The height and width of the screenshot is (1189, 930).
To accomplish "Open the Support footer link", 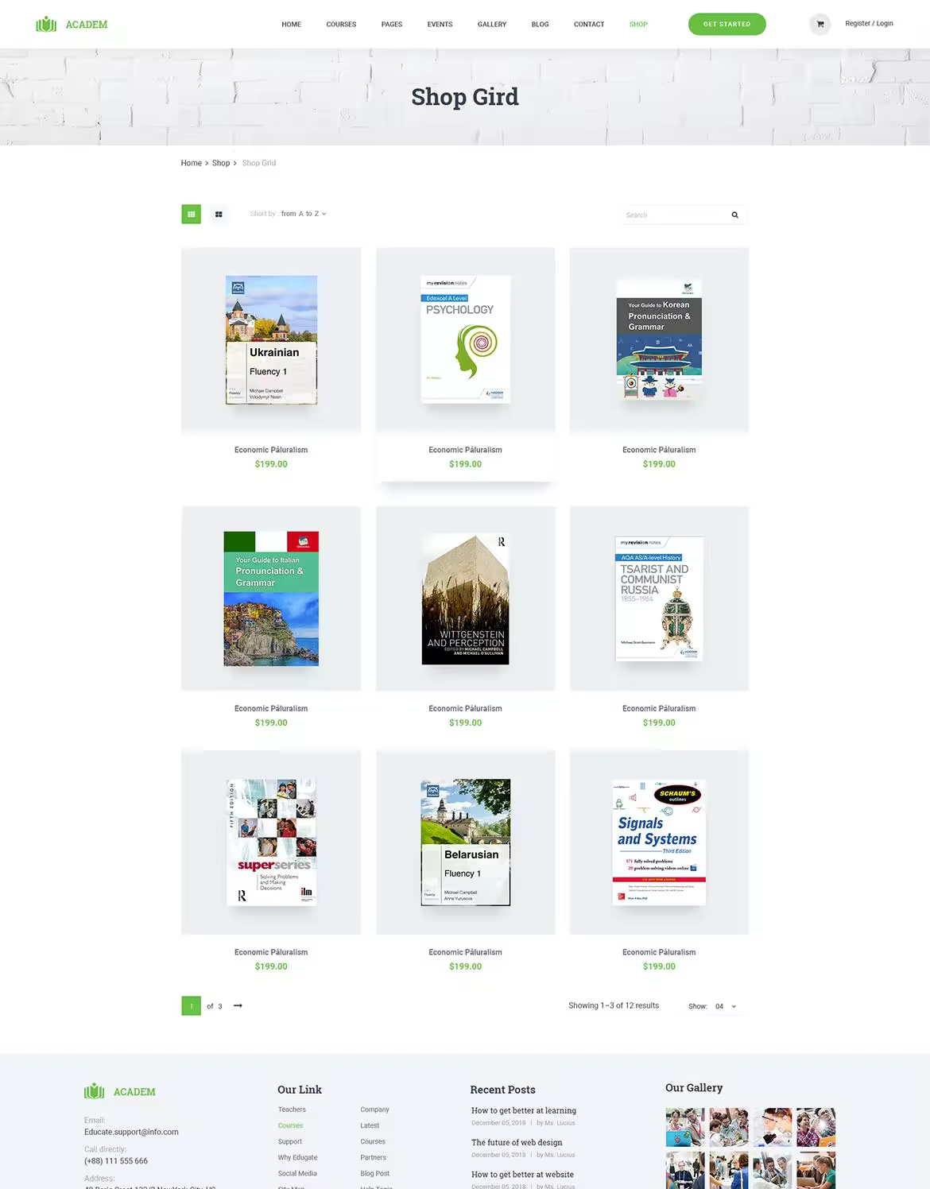I will [x=290, y=1141].
